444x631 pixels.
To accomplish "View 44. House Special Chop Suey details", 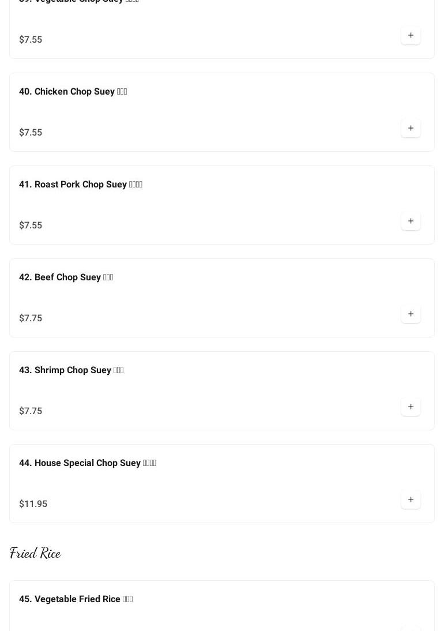I will [x=87, y=463].
